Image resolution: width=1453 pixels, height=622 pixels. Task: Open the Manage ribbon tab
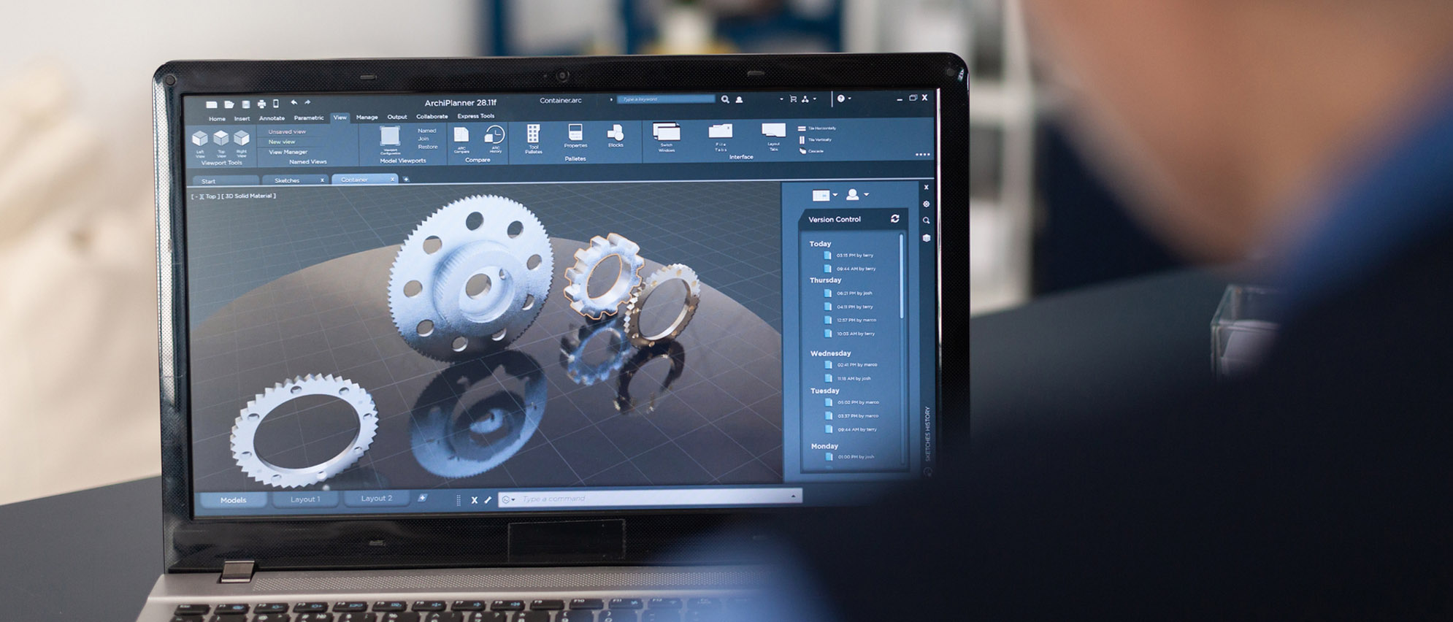point(367,117)
